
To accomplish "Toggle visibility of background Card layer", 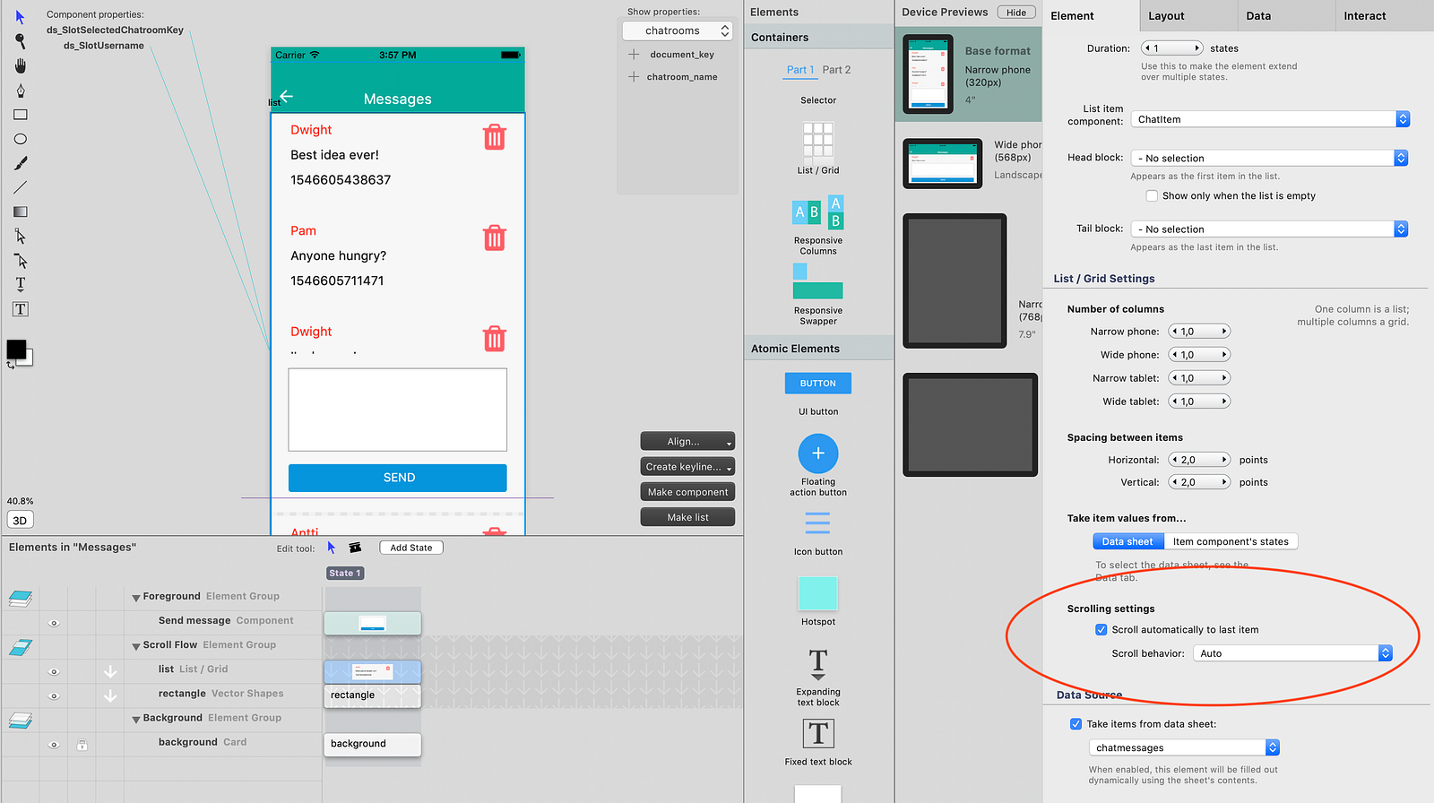I will (x=54, y=745).
